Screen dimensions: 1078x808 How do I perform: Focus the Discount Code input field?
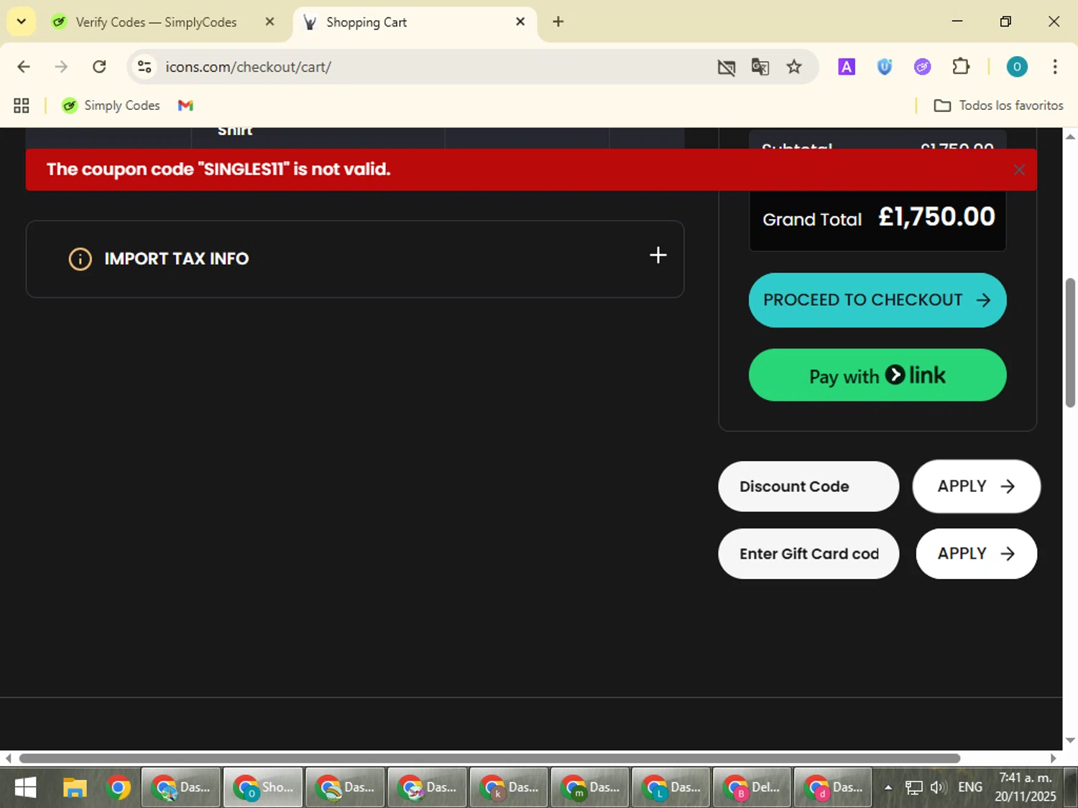coord(808,486)
